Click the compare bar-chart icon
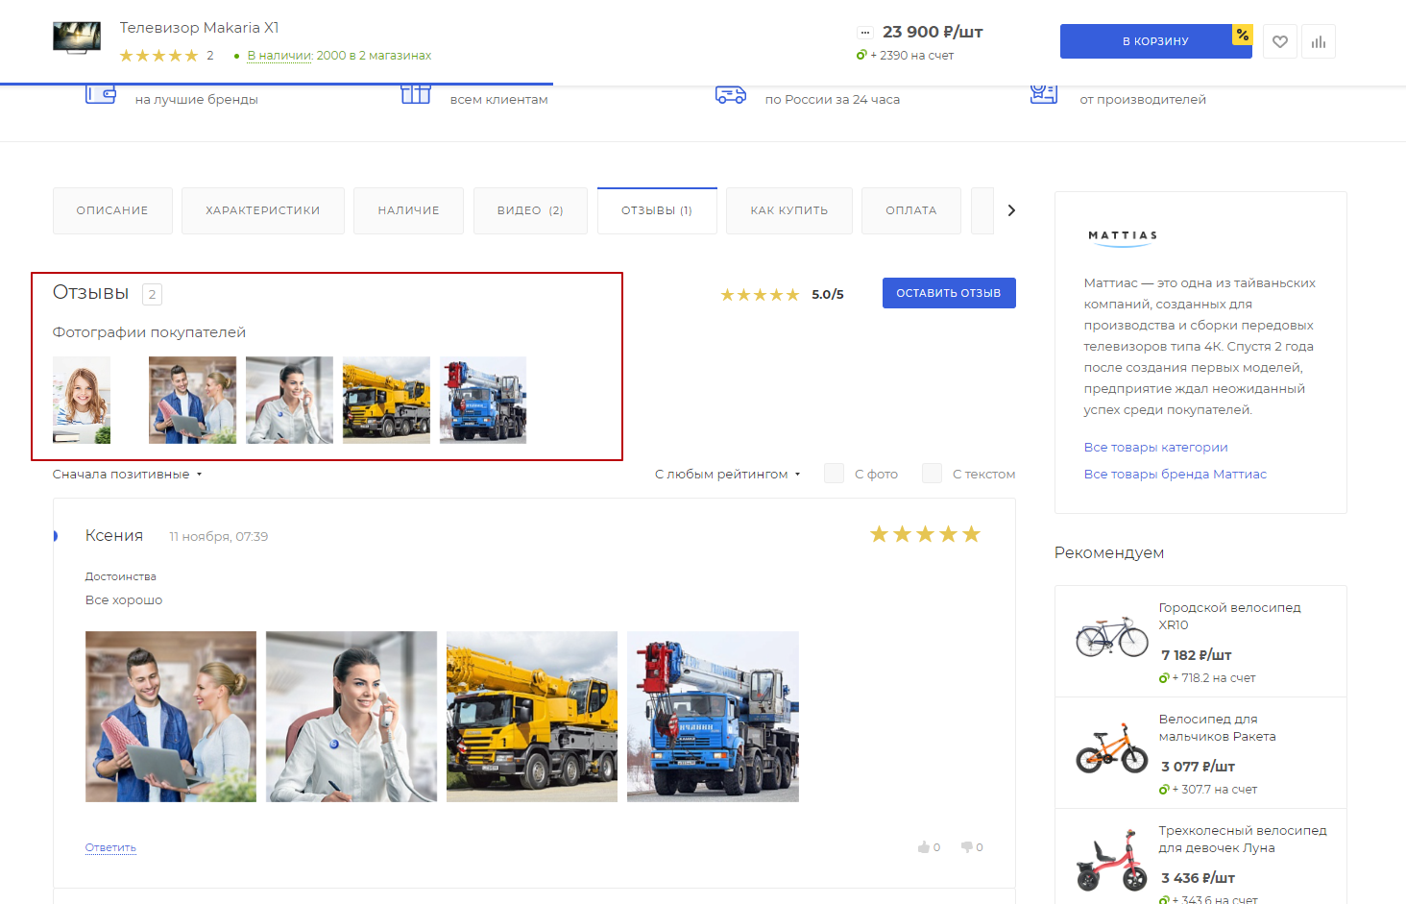This screenshot has width=1406, height=904. point(1318,41)
